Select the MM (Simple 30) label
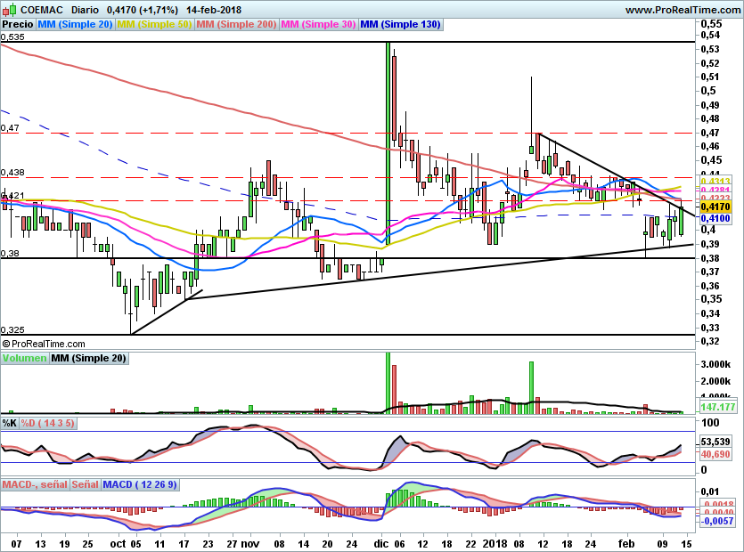 (318, 25)
